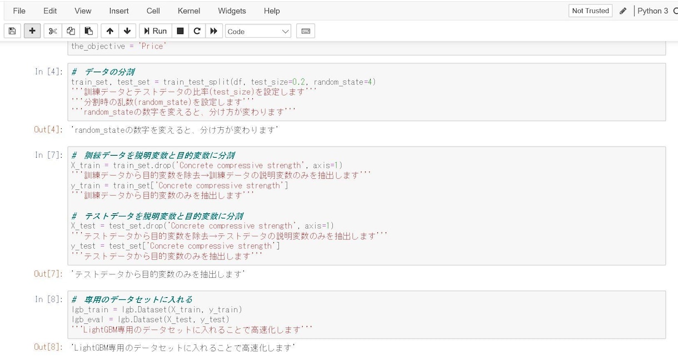Open the View menu

tap(83, 11)
